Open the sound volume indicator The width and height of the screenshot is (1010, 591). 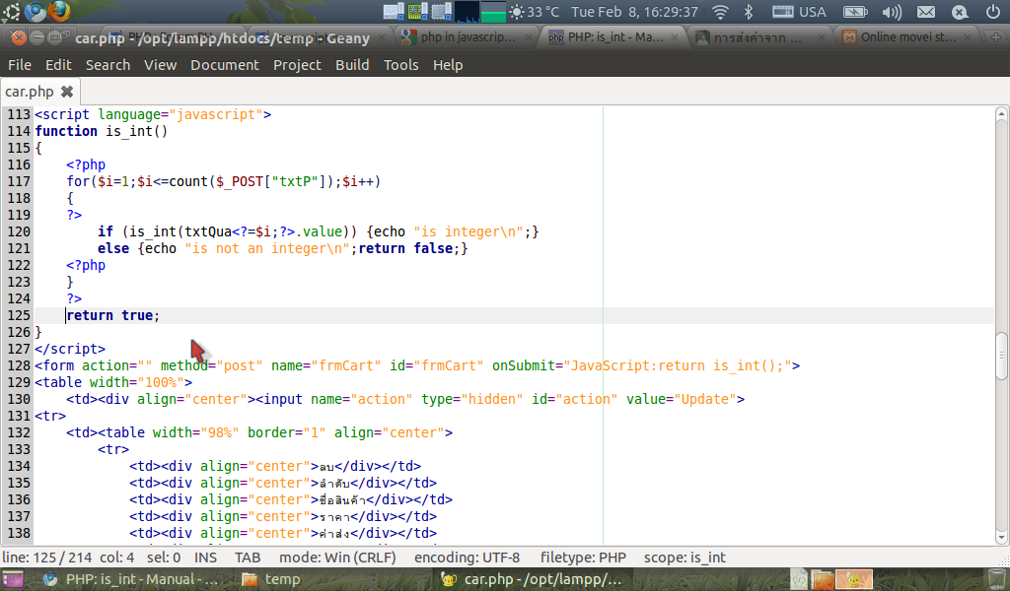pyautogui.click(x=892, y=12)
